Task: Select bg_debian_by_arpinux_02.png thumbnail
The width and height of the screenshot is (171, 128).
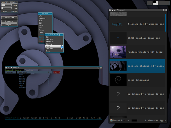Action: pyautogui.click(x=118, y=94)
